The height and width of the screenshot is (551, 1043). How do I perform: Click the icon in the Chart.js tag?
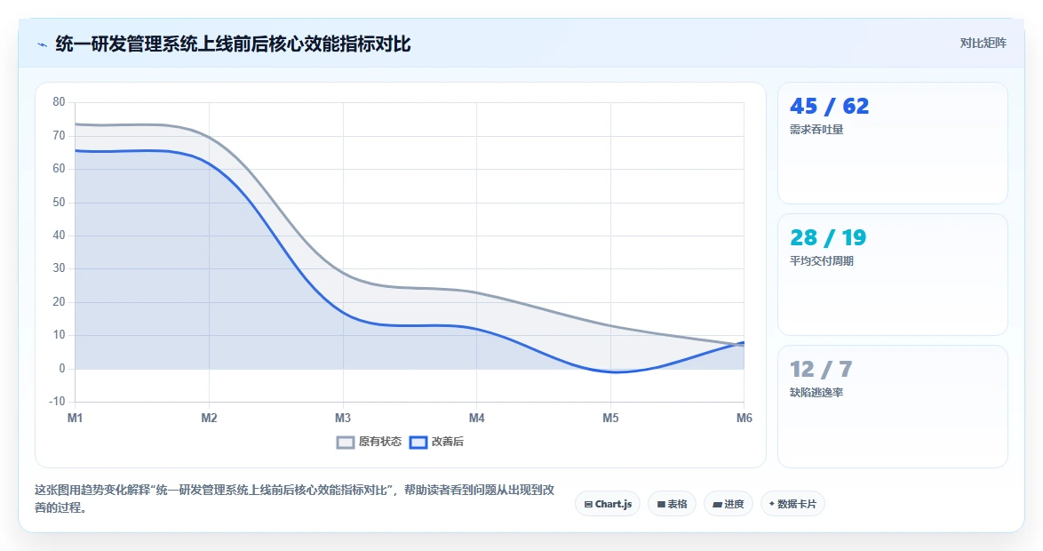(x=588, y=505)
